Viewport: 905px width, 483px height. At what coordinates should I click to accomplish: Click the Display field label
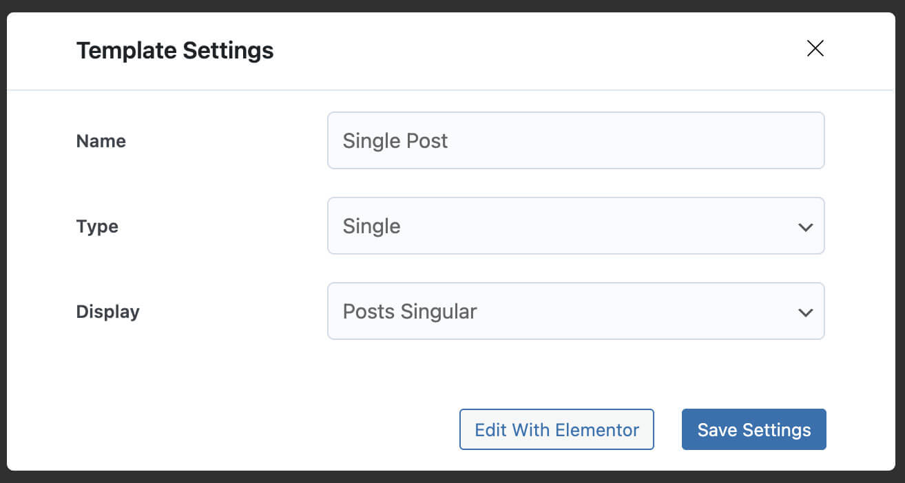107,312
